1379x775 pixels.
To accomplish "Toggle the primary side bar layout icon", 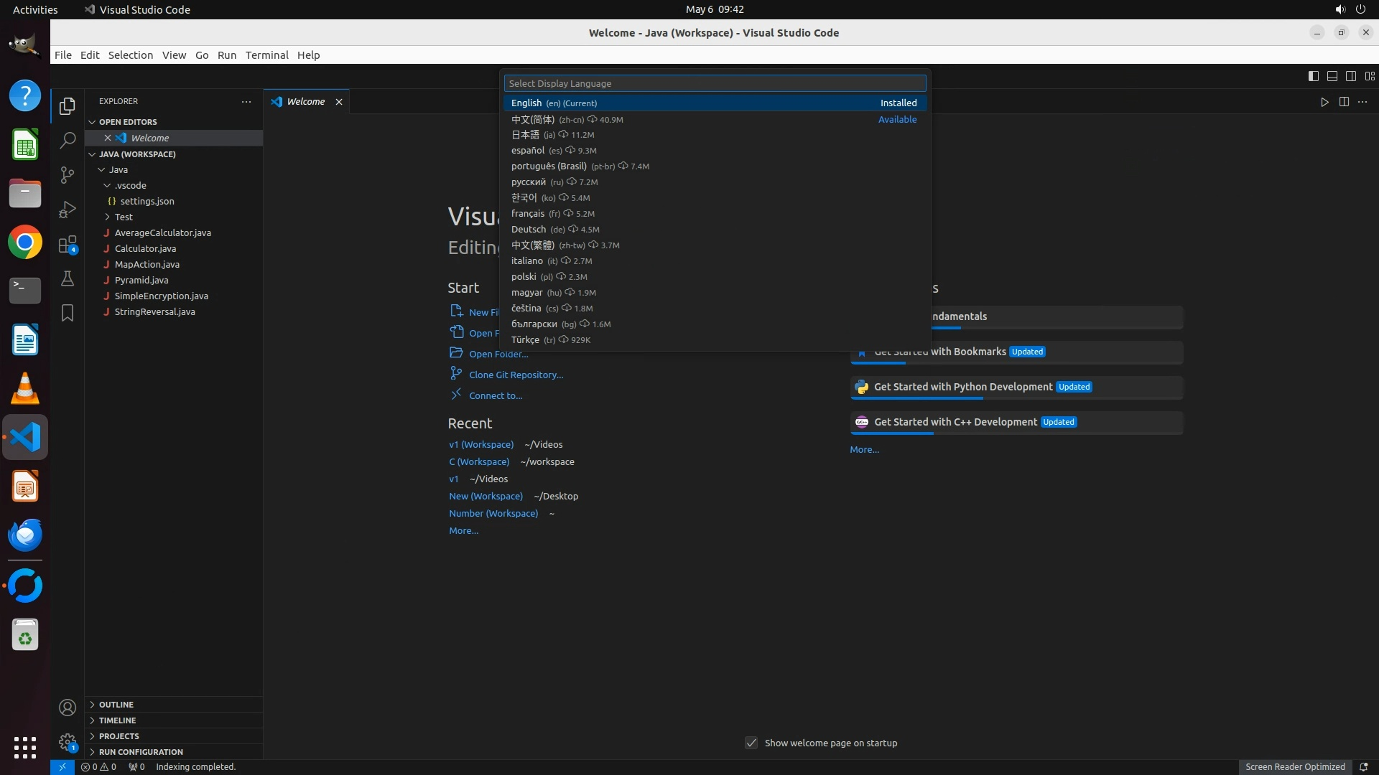I will pyautogui.click(x=1313, y=76).
